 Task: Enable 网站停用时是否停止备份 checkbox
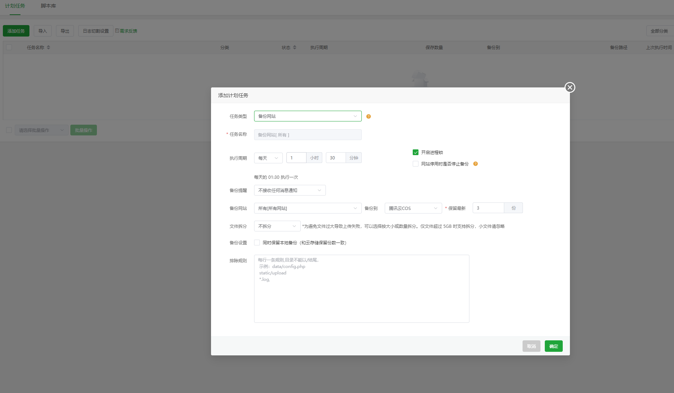tap(416, 164)
